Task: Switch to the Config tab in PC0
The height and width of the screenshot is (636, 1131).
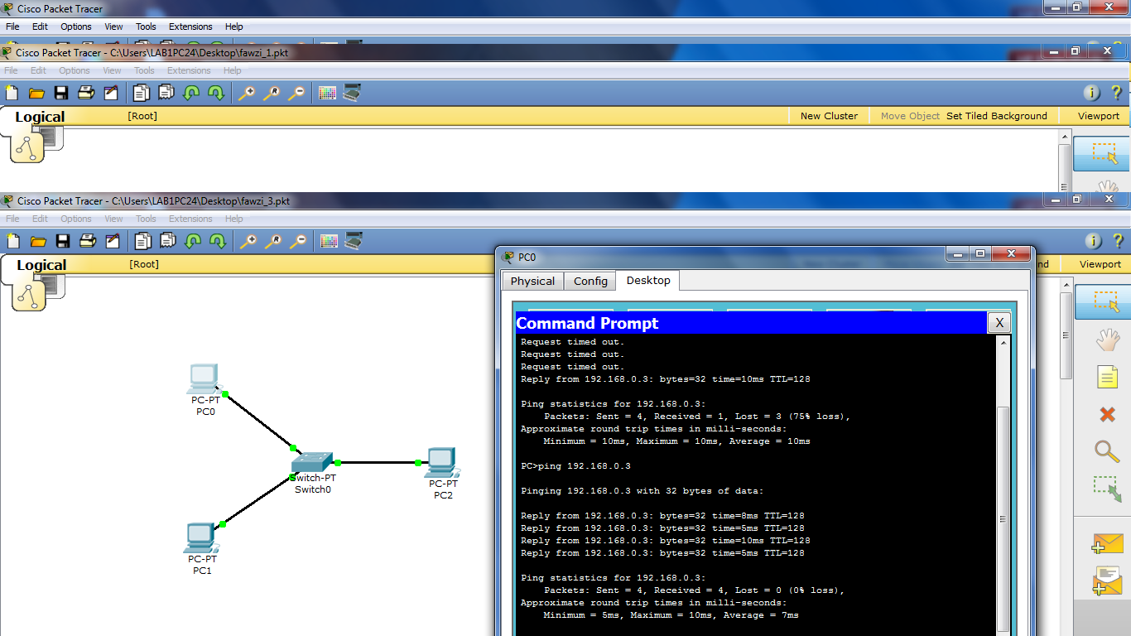Action: (590, 282)
